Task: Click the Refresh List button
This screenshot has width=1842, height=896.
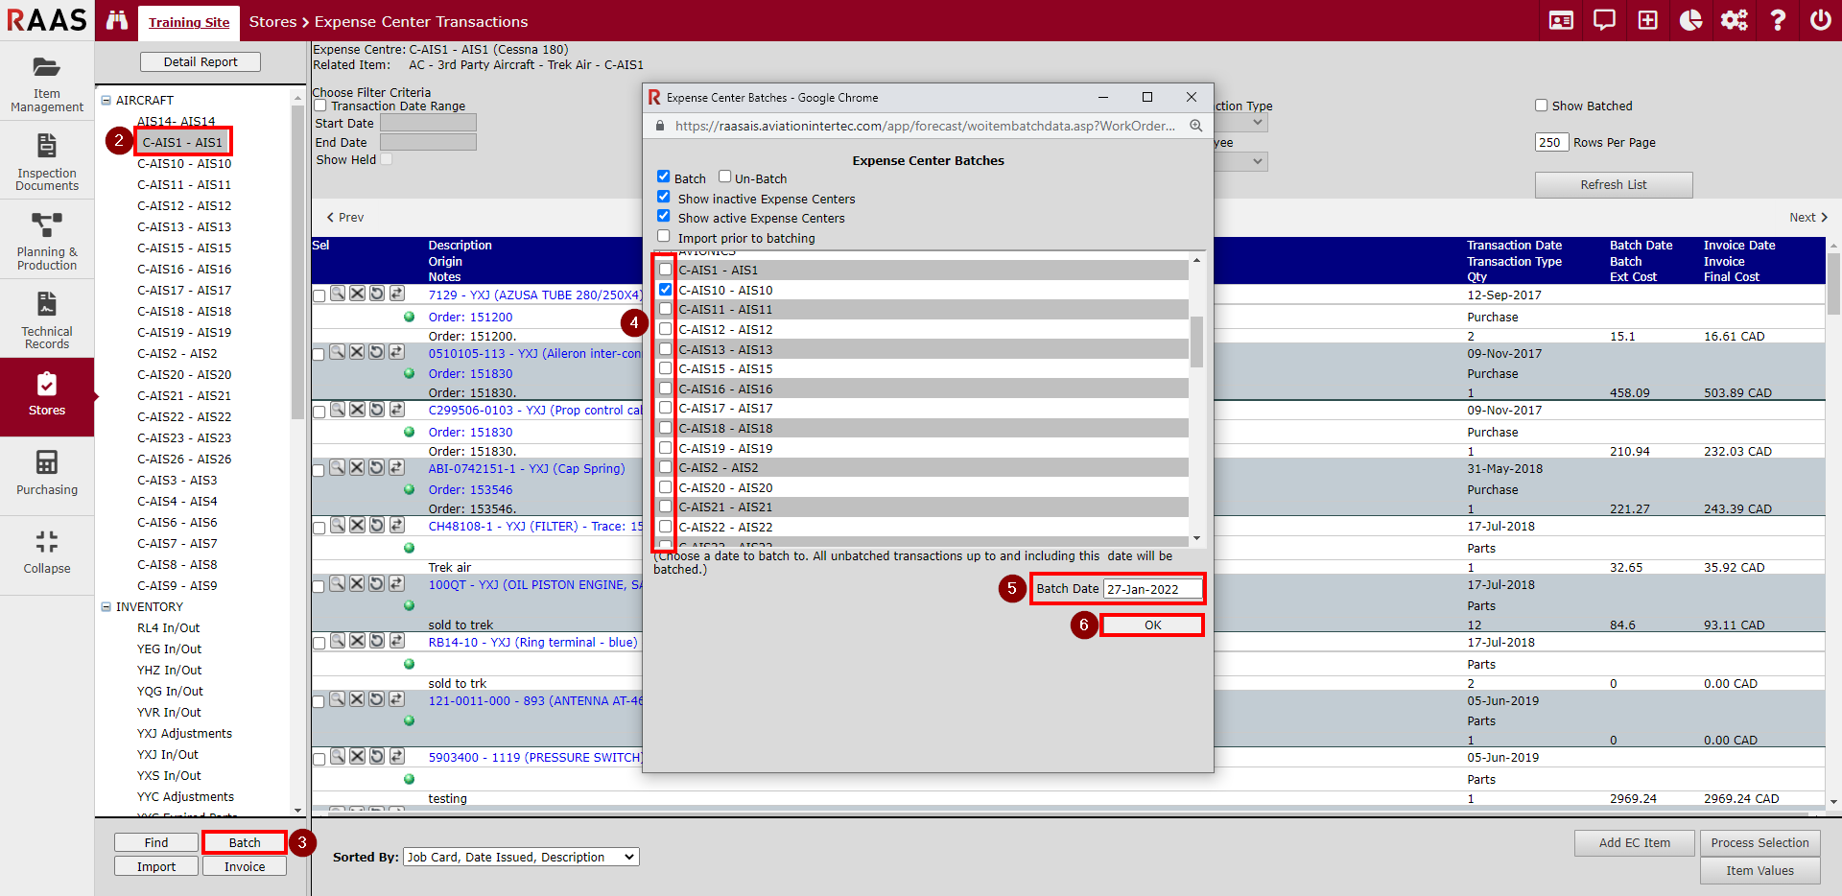Action: pos(1613,185)
